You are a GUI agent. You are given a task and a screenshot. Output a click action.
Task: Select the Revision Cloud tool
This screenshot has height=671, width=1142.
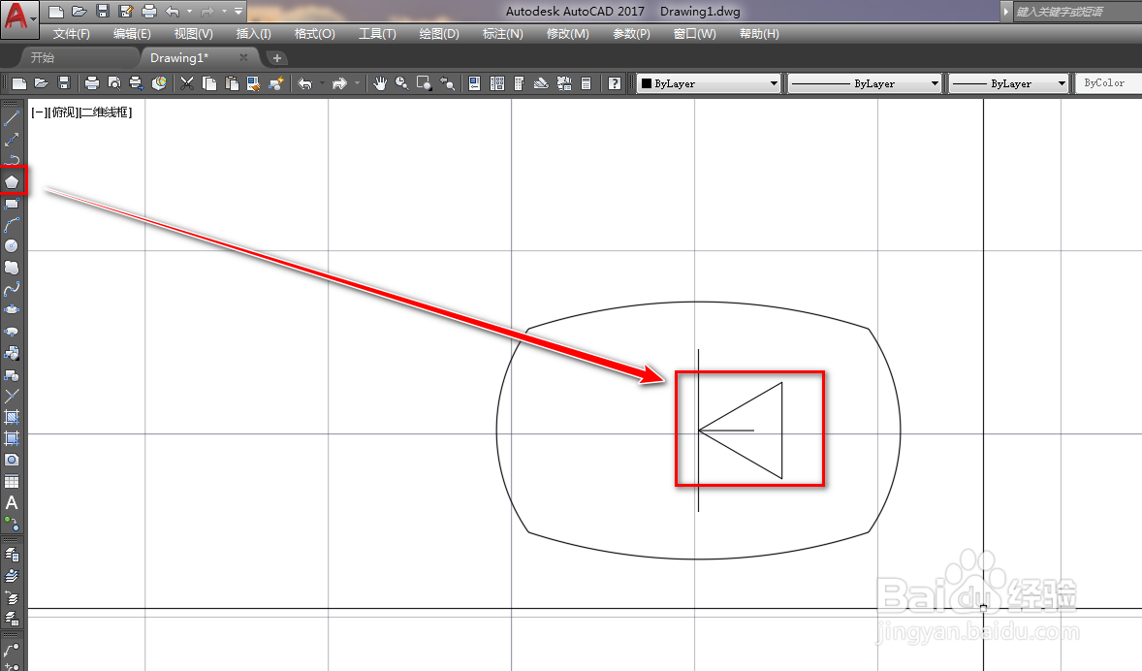tap(12, 268)
